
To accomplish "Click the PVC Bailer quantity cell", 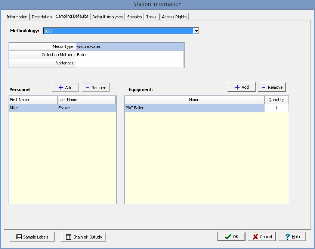I will coord(276,108).
